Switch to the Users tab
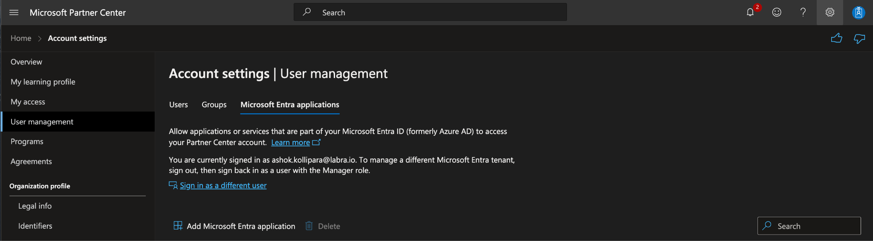This screenshot has height=241, width=873. click(x=178, y=105)
